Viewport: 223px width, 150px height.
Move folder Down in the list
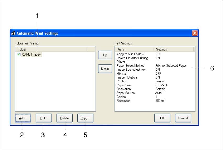(x=105, y=69)
